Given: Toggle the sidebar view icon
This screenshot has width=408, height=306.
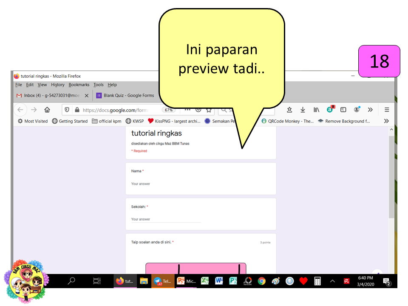Looking at the screenshot, I should point(343,110).
